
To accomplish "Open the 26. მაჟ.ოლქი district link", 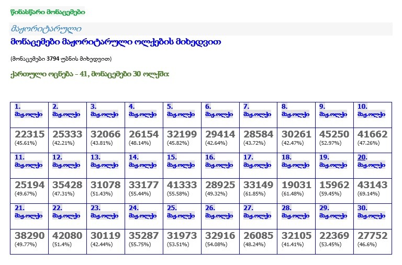I will coord(219,212).
